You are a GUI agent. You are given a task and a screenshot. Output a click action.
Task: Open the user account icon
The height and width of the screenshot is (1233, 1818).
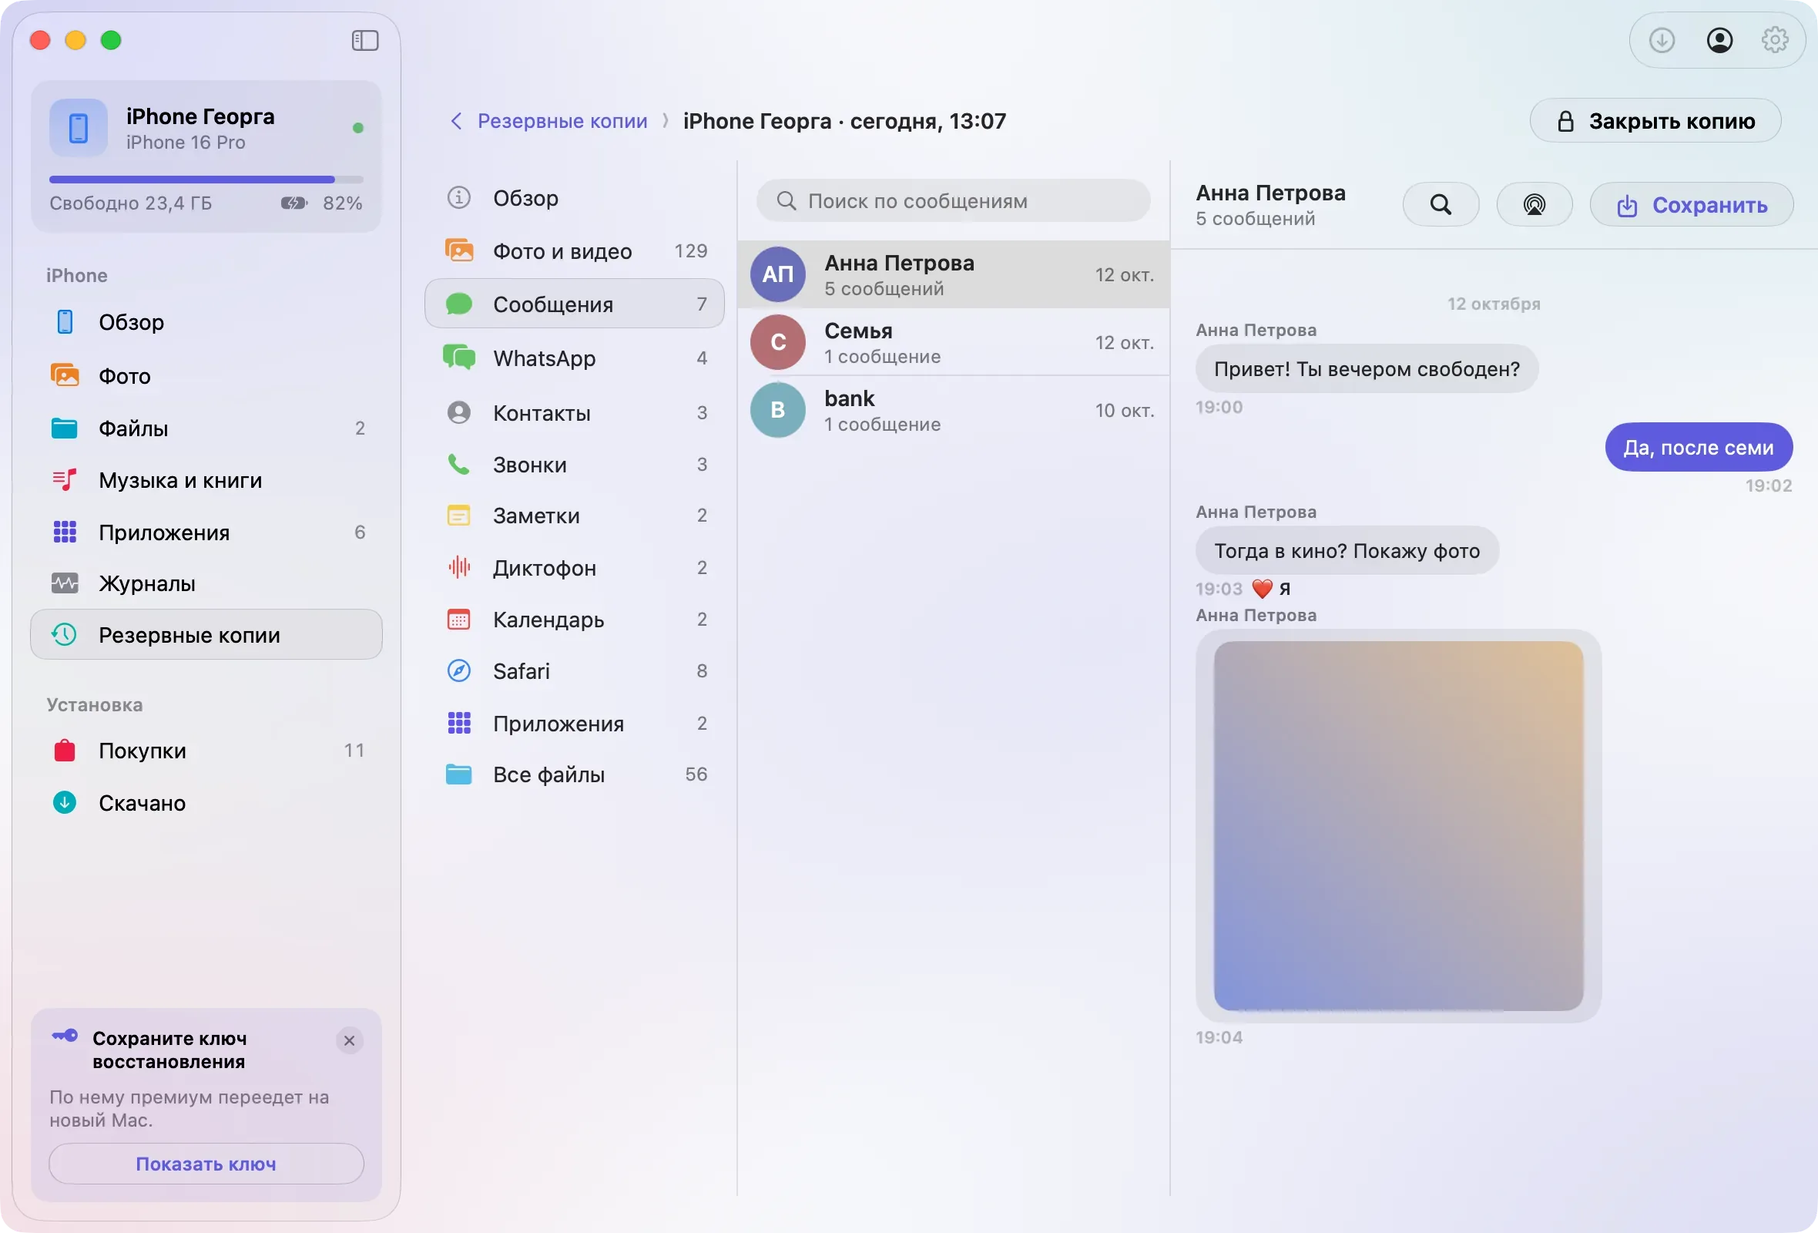tap(1719, 40)
